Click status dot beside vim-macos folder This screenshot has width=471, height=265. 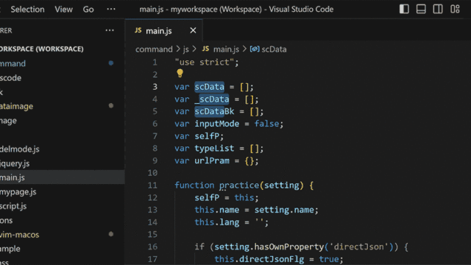111,234
